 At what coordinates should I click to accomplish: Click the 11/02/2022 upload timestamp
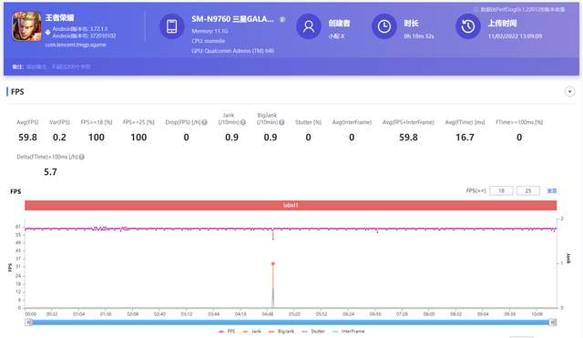pyautogui.click(x=515, y=36)
